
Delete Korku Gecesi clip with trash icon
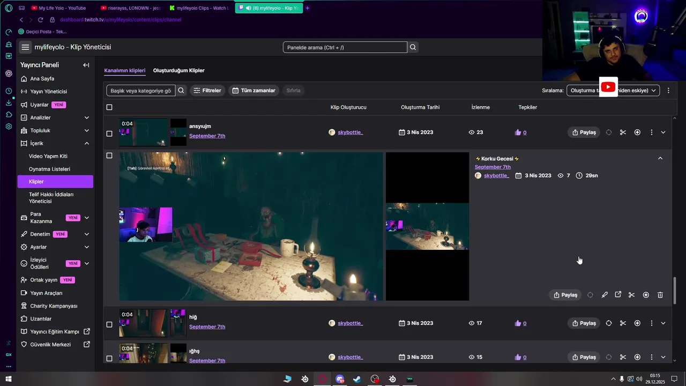tap(660, 295)
